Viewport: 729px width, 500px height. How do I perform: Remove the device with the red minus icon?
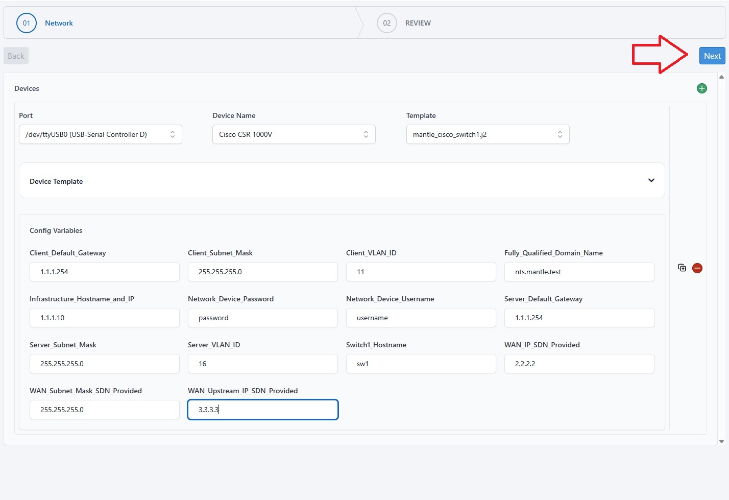[697, 268]
